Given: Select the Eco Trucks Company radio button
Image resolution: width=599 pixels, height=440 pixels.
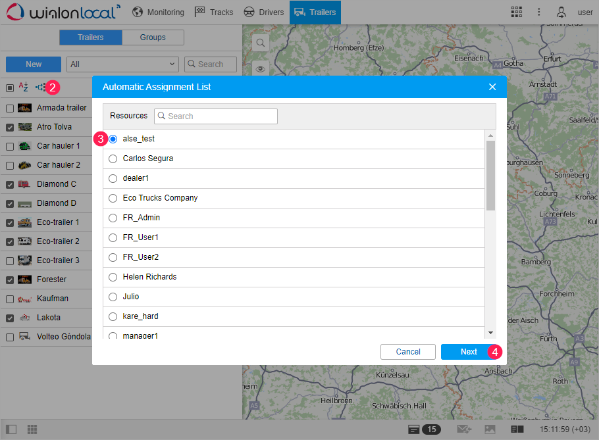Looking at the screenshot, I should click(113, 198).
